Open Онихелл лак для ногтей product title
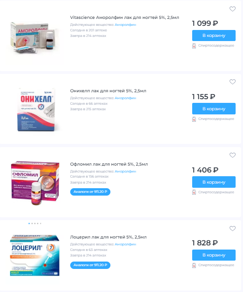The image size is (243, 292). (108, 91)
